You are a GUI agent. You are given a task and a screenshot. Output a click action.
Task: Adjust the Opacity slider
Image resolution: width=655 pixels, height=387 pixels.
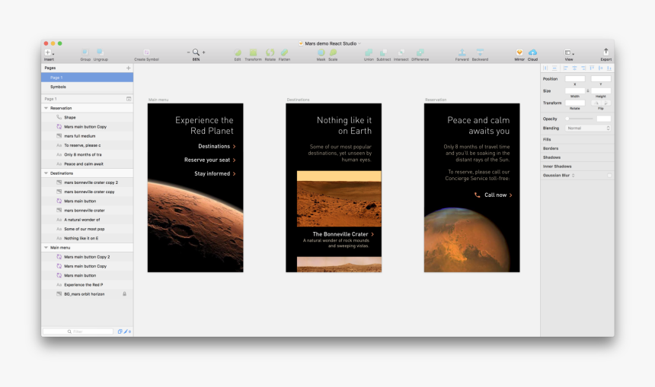click(x=580, y=119)
